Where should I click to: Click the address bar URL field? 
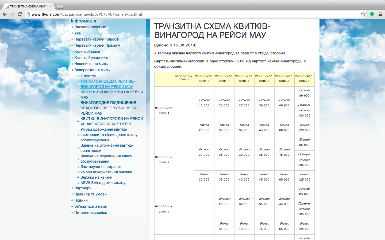[x=195, y=14]
